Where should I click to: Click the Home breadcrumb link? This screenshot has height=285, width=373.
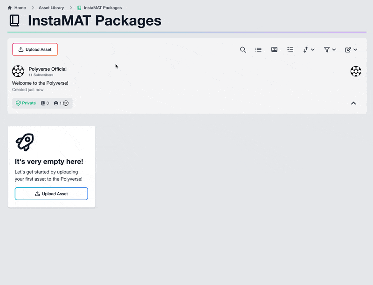click(x=20, y=8)
